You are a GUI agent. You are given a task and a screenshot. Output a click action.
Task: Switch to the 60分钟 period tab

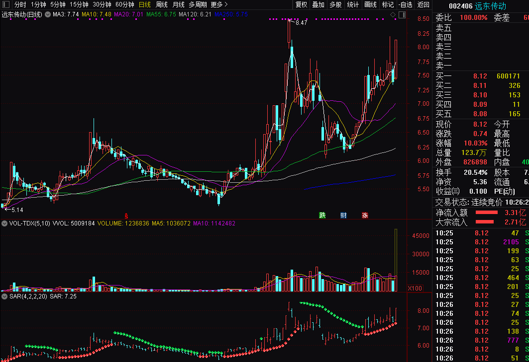[124, 4]
